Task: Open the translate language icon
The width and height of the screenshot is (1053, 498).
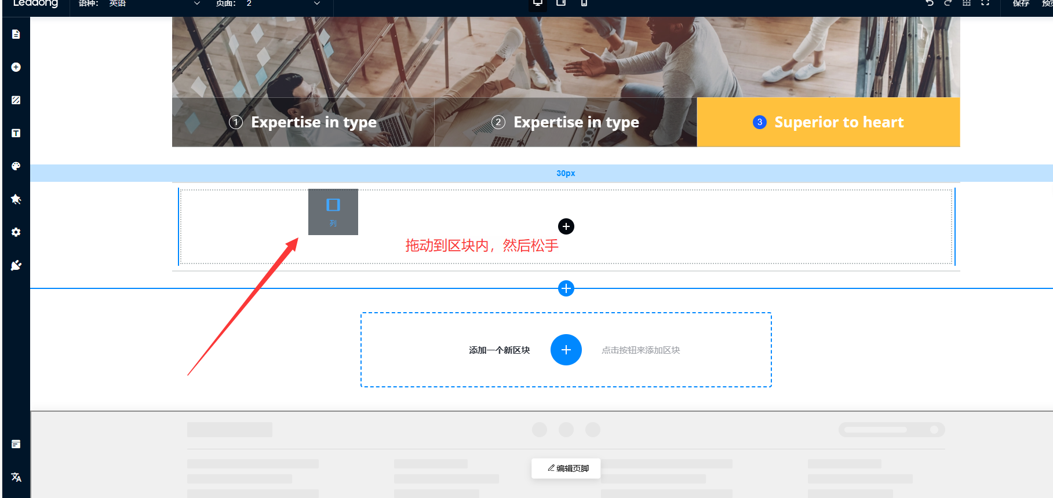Action: 16,477
